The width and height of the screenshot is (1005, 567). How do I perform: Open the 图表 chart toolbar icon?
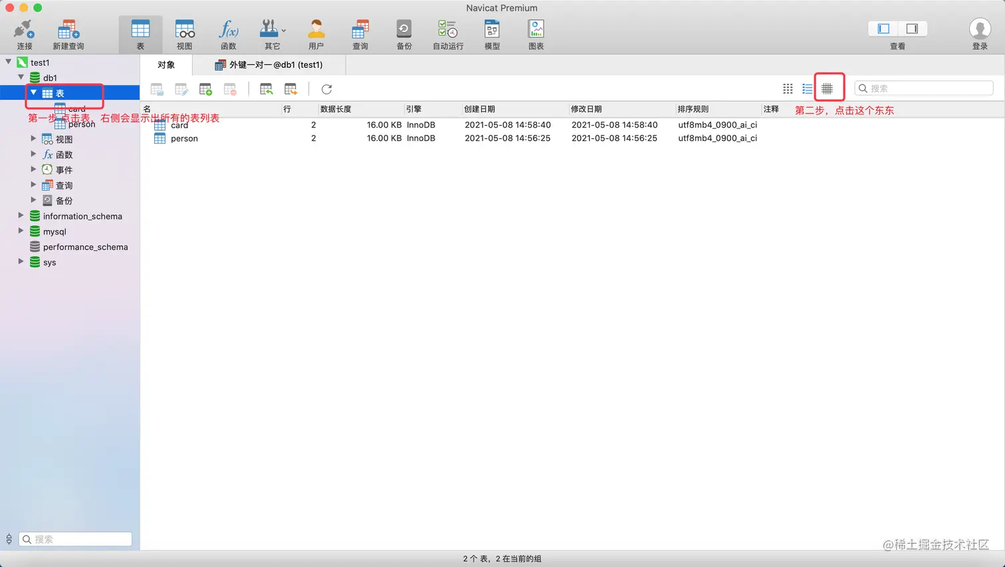point(536,35)
